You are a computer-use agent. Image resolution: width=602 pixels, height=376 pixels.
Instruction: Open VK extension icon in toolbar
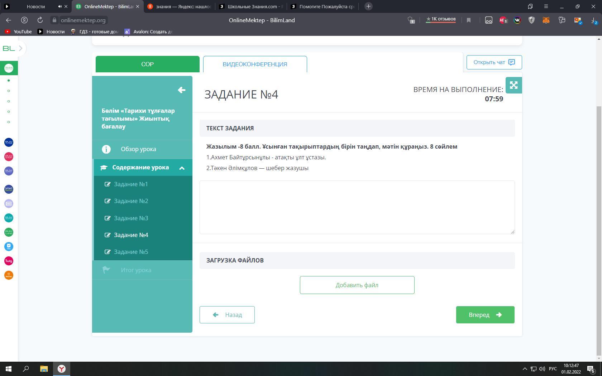(x=517, y=20)
